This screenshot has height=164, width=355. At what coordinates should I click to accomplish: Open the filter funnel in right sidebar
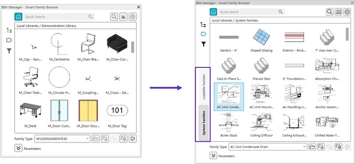204,44
